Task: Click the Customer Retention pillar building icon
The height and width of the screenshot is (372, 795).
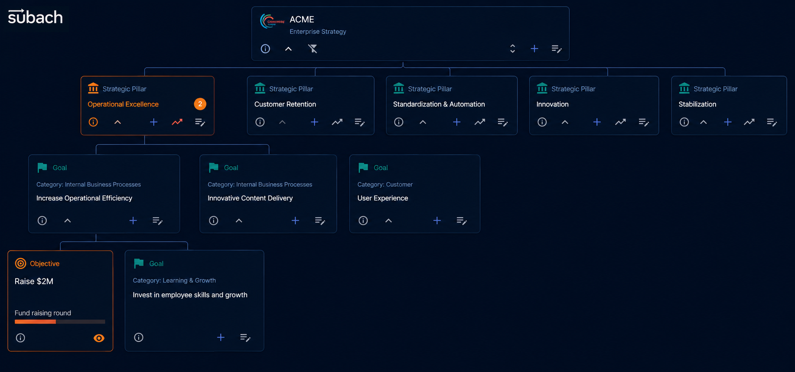Action: pyautogui.click(x=260, y=88)
